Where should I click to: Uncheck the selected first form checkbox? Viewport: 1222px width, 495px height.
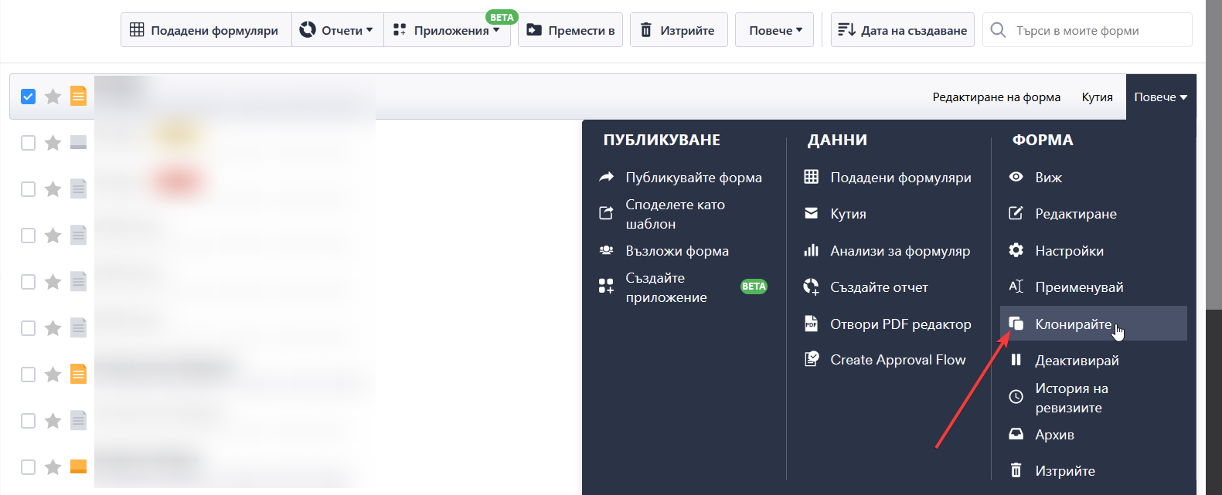click(29, 97)
